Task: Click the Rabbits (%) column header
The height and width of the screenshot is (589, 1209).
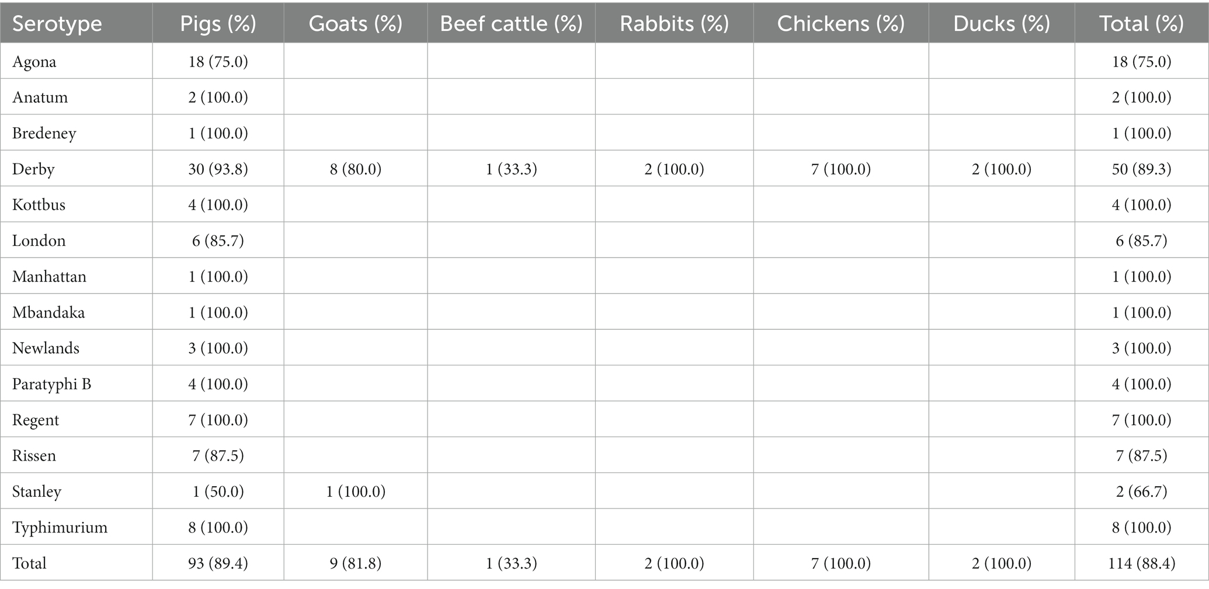Action: click(674, 23)
